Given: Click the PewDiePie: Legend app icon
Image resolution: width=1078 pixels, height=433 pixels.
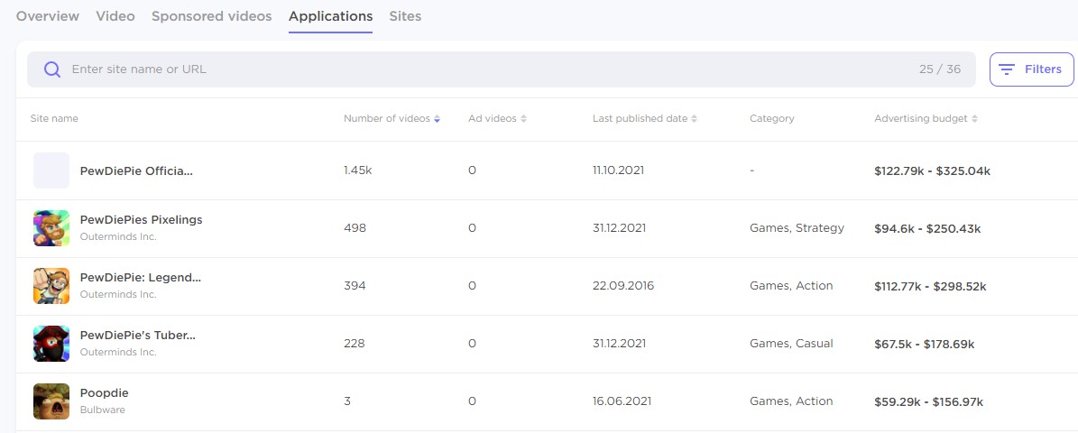Looking at the screenshot, I should click(51, 286).
